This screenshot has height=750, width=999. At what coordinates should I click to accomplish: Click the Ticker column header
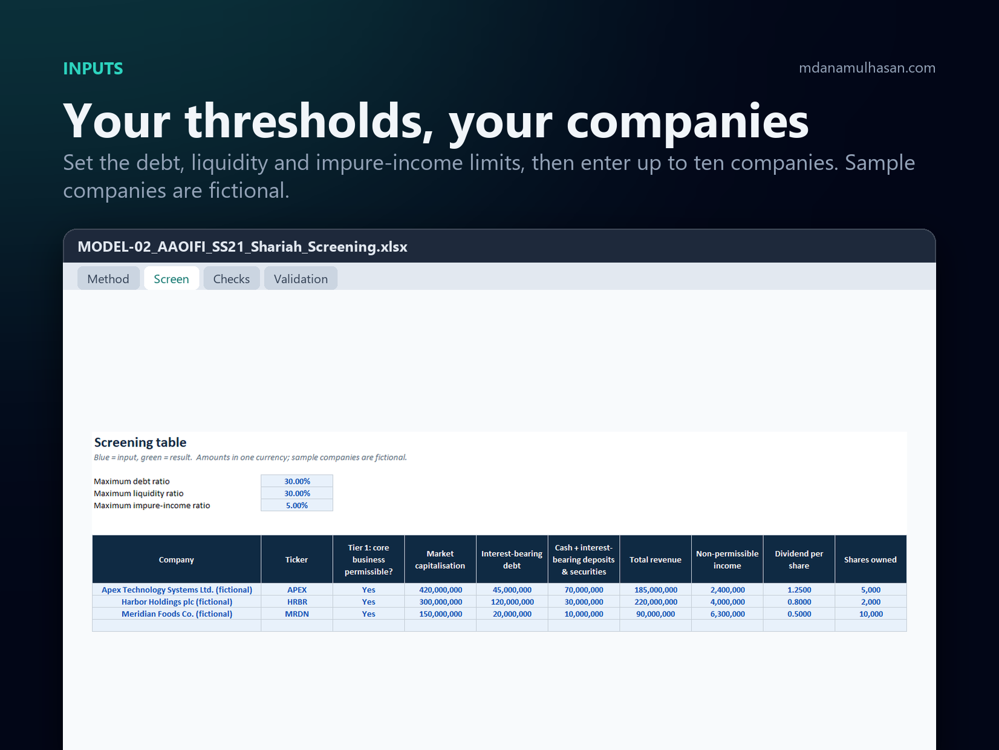297,559
